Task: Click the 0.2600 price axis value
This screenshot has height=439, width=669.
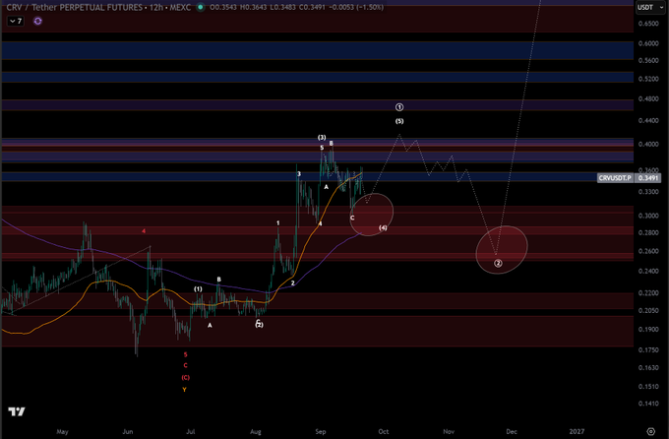Action: pos(648,251)
